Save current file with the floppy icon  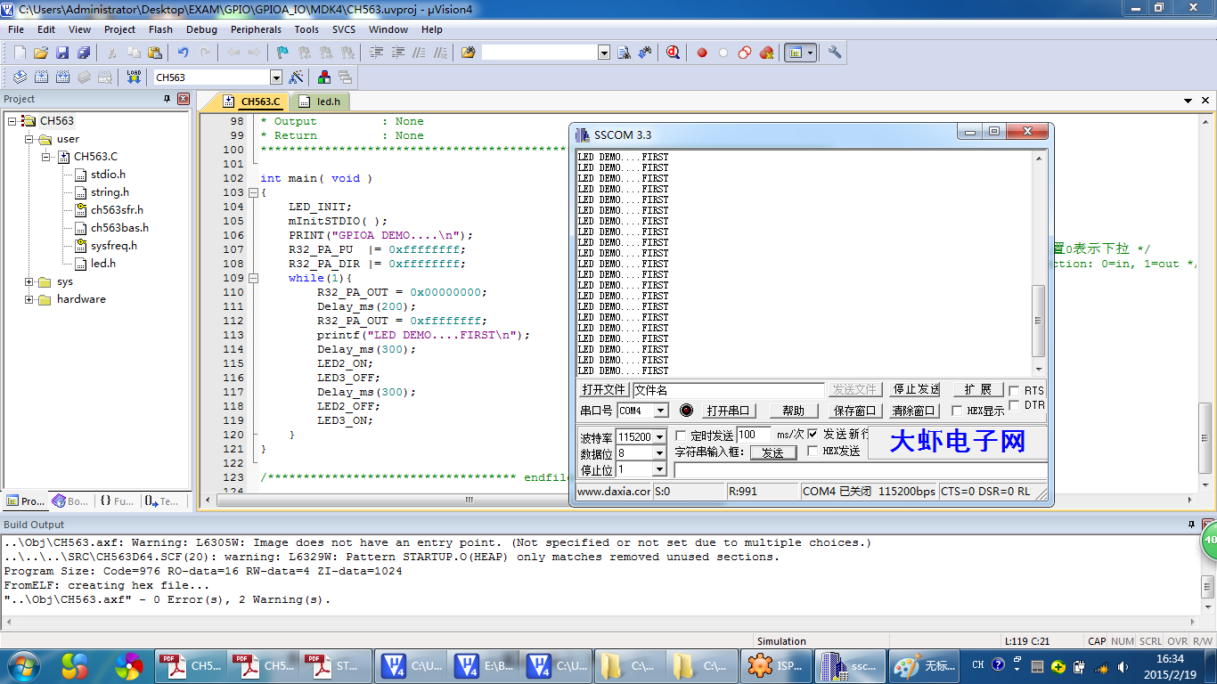[62, 53]
